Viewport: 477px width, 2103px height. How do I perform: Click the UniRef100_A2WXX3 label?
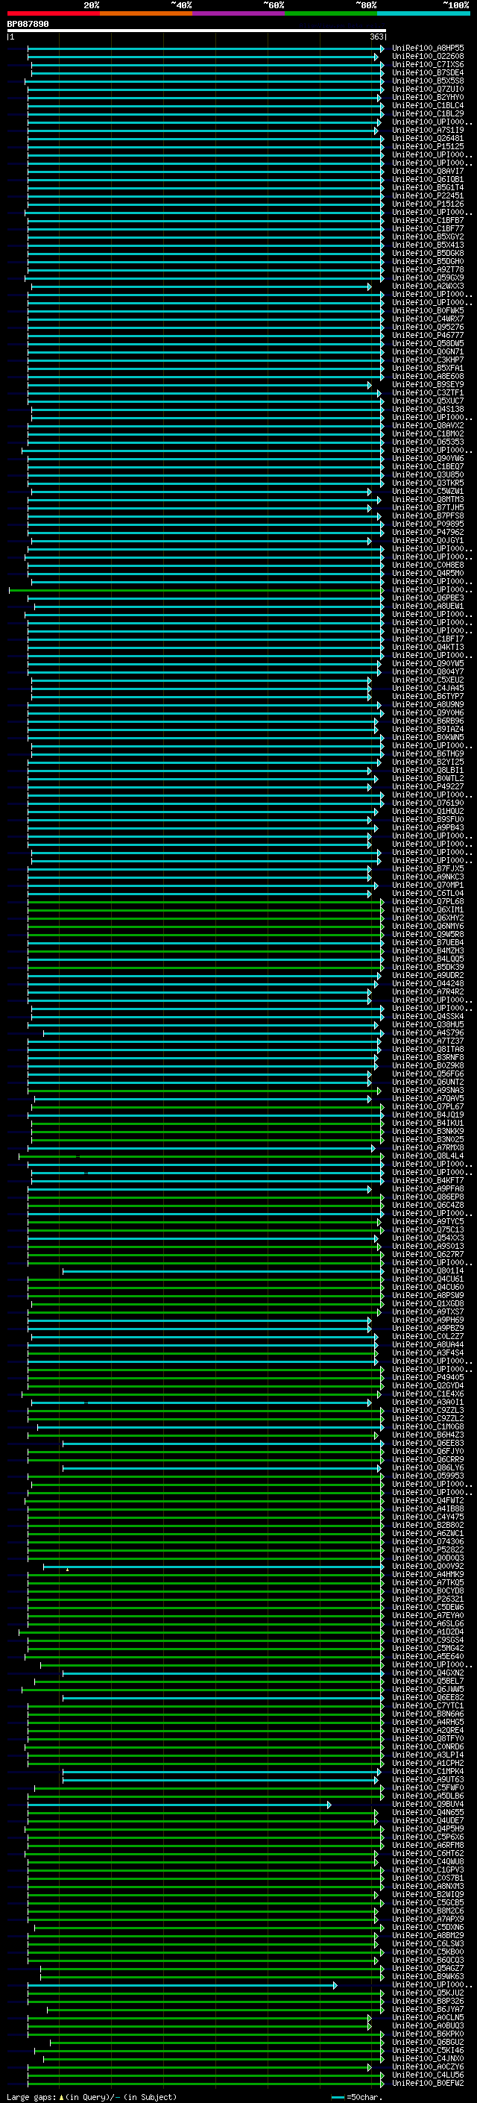428,286
